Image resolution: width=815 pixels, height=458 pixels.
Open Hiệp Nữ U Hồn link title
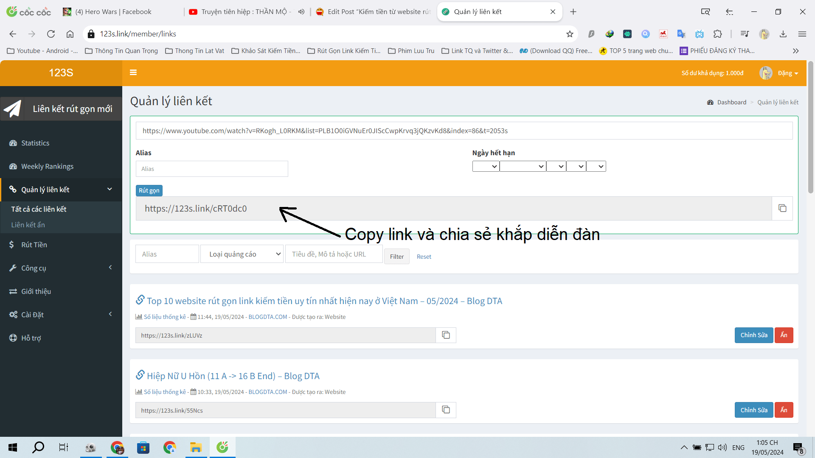click(233, 376)
